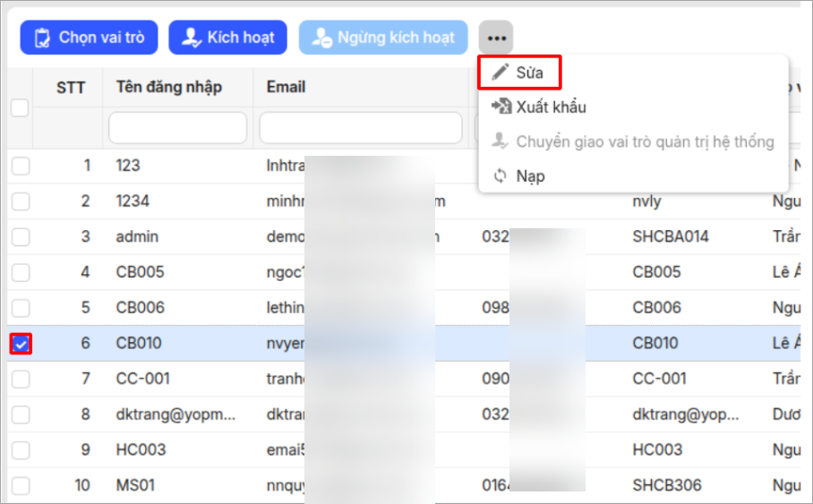Choose Xuất khẩu from the dropdown menu
The image size is (813, 504).
pos(551,107)
